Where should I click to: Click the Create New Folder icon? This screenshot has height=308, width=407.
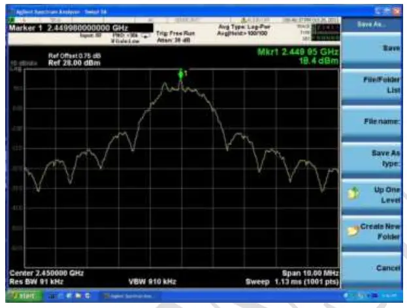point(353,230)
